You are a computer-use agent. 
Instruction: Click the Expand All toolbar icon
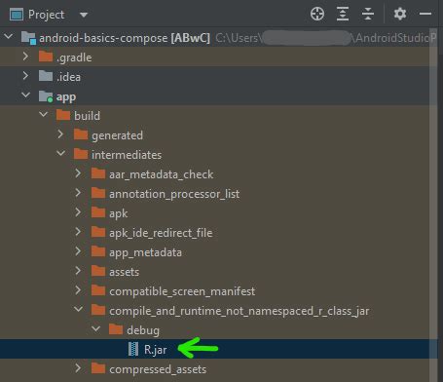pyautogui.click(x=343, y=14)
